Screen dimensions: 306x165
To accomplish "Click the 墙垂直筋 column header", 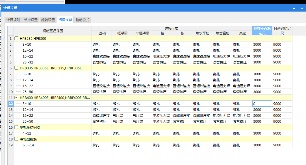I will [x=222, y=33].
